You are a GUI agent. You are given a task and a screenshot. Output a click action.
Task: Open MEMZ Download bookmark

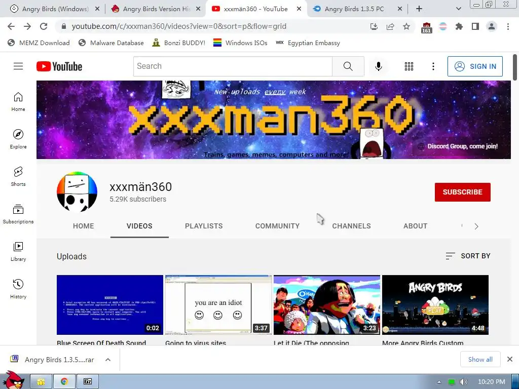[x=39, y=43]
